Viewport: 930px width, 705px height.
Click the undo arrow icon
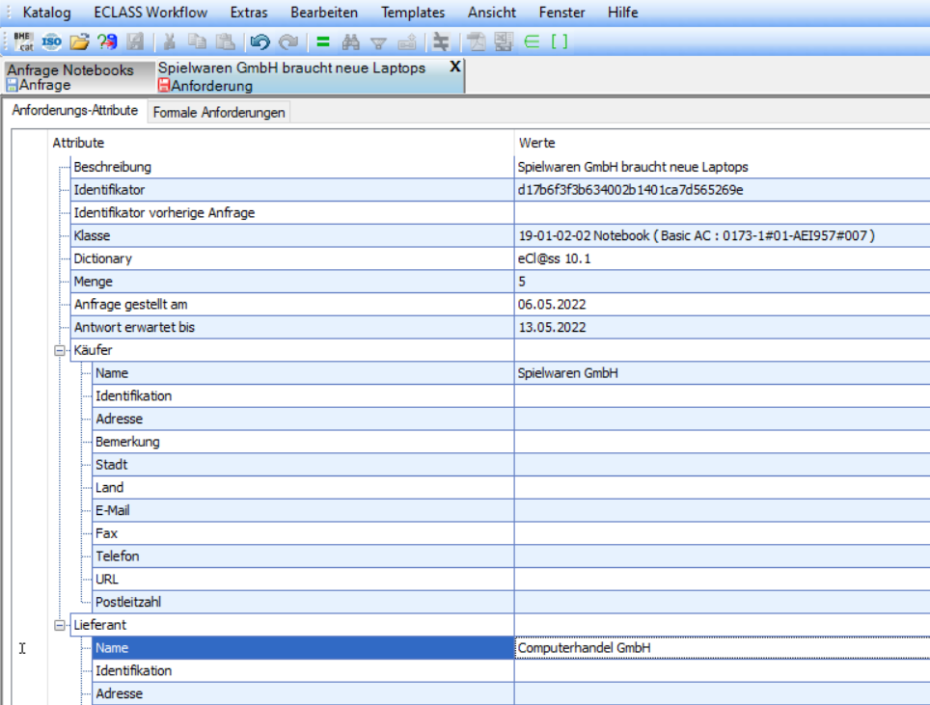point(260,41)
